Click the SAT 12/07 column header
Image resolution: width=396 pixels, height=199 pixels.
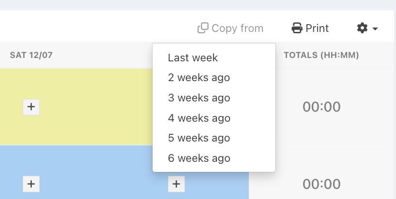pyautogui.click(x=31, y=55)
